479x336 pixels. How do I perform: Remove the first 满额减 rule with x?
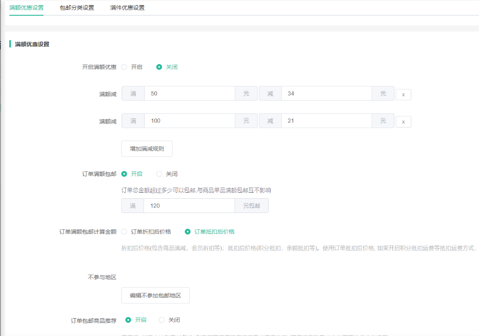(x=403, y=95)
